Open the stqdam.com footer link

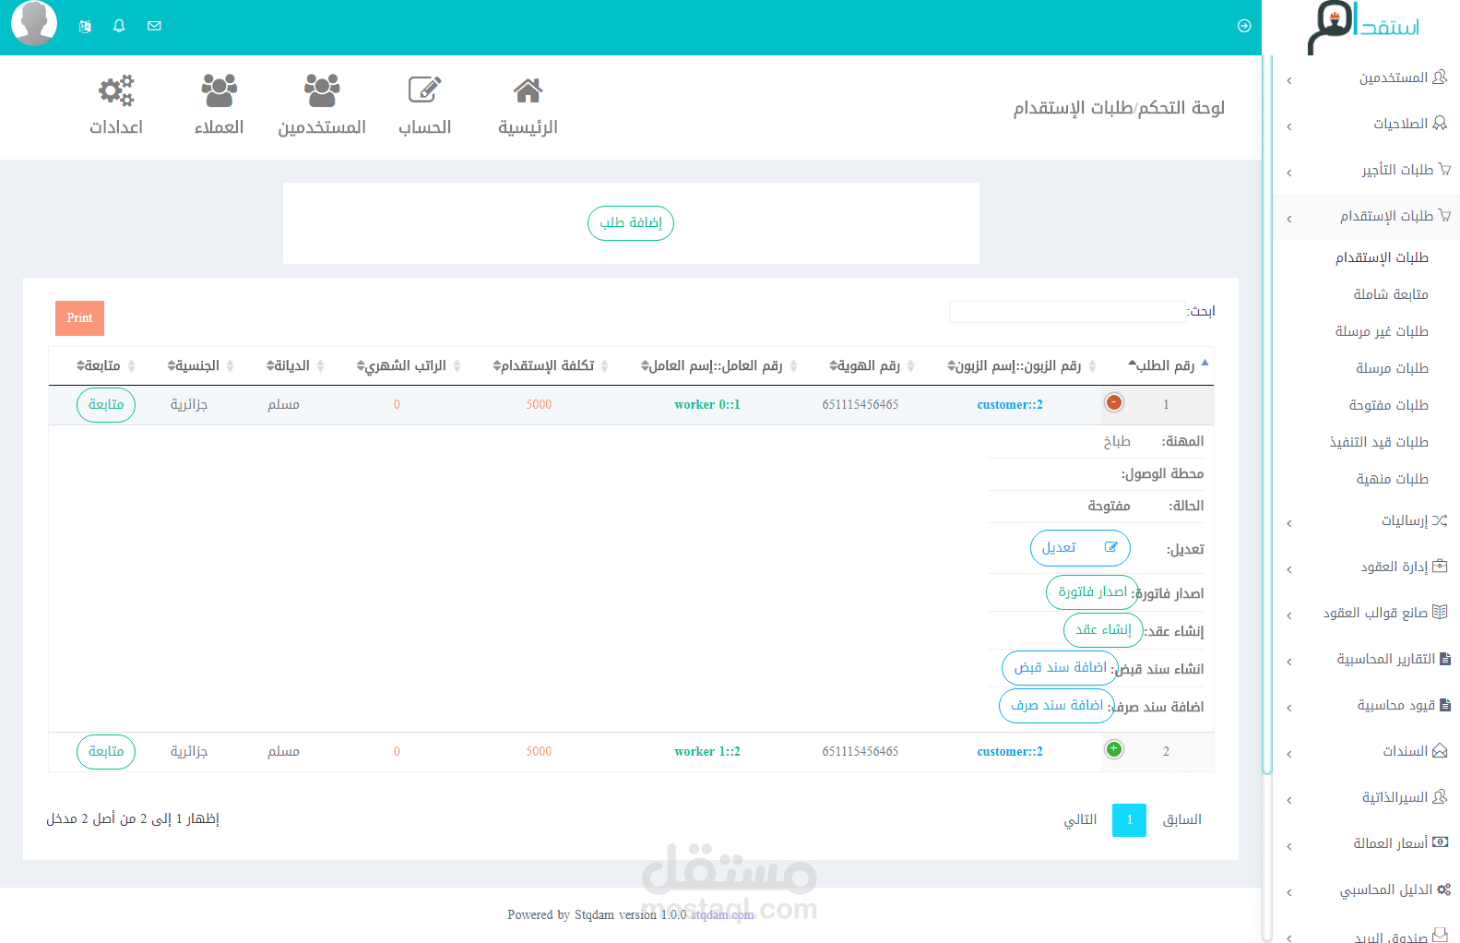(722, 915)
